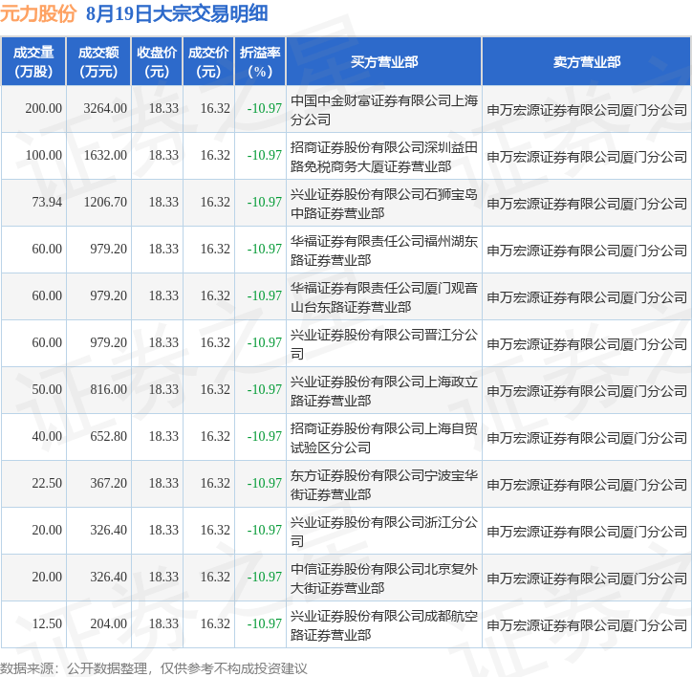Click buyer 兴业证券成都航空路证券营业部
692x677 pixels.
click(x=384, y=625)
